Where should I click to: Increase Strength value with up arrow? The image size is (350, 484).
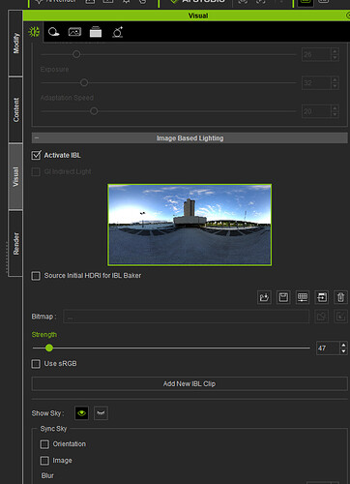point(343,346)
